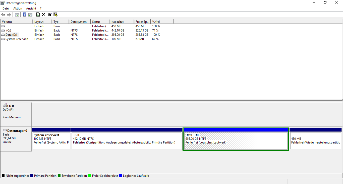Image resolution: width=343 pixels, height=184 pixels.
Task: Open the Datei menu
Action: [6, 8]
